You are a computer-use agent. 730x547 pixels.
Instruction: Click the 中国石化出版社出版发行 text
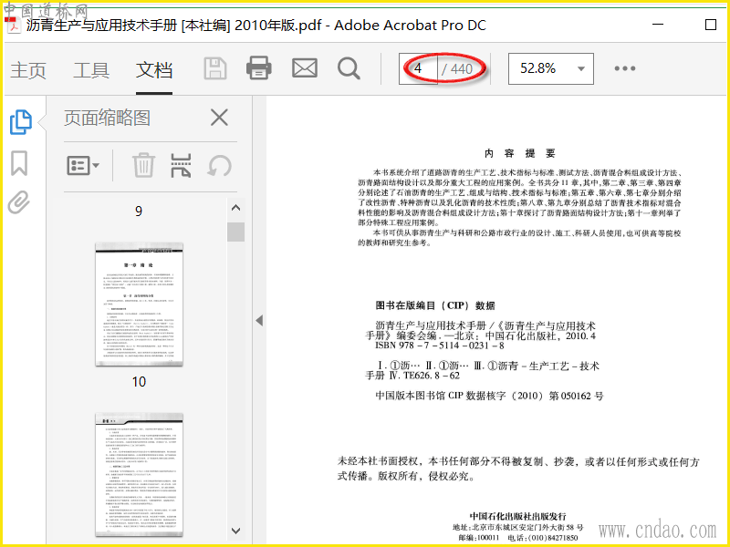(x=517, y=516)
